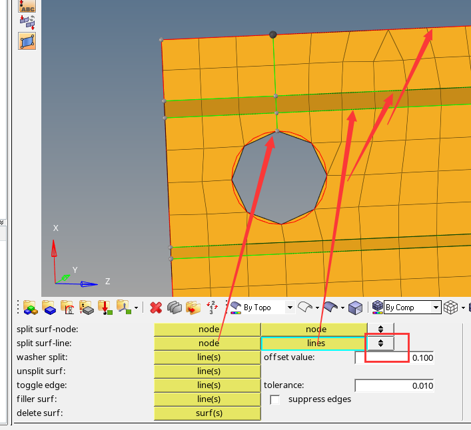Click the black node on the top edge
The image size is (471, 430).
pyautogui.click(x=272, y=35)
